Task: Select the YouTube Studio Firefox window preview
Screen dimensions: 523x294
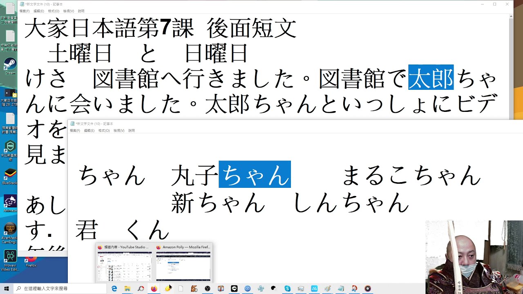Action: 125,263
